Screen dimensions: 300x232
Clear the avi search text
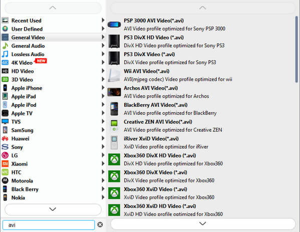[100, 224]
